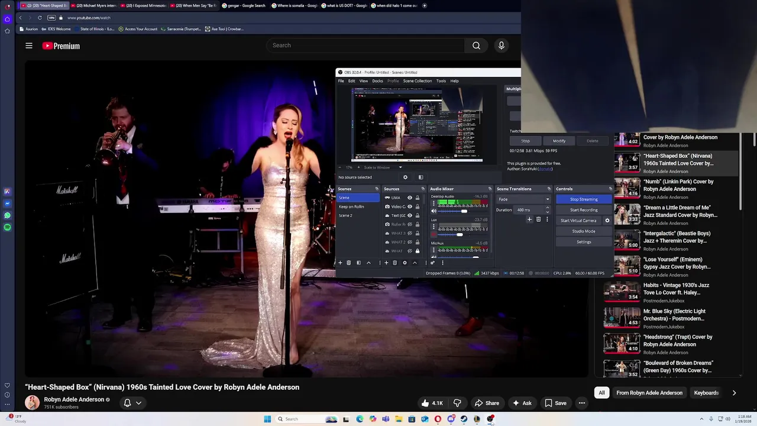
Task: Click the YouTube Search input field
Action: click(x=365, y=46)
